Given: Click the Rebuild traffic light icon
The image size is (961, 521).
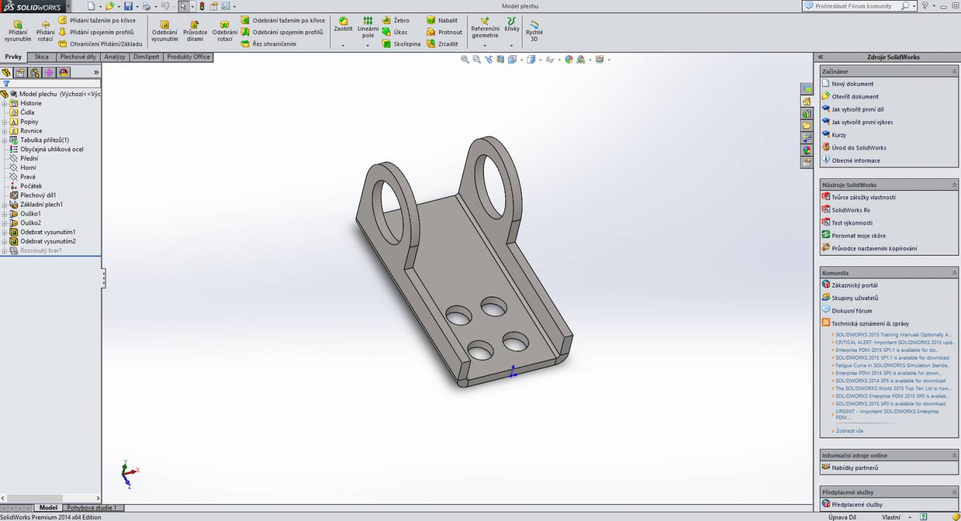Looking at the screenshot, I should [202, 6].
